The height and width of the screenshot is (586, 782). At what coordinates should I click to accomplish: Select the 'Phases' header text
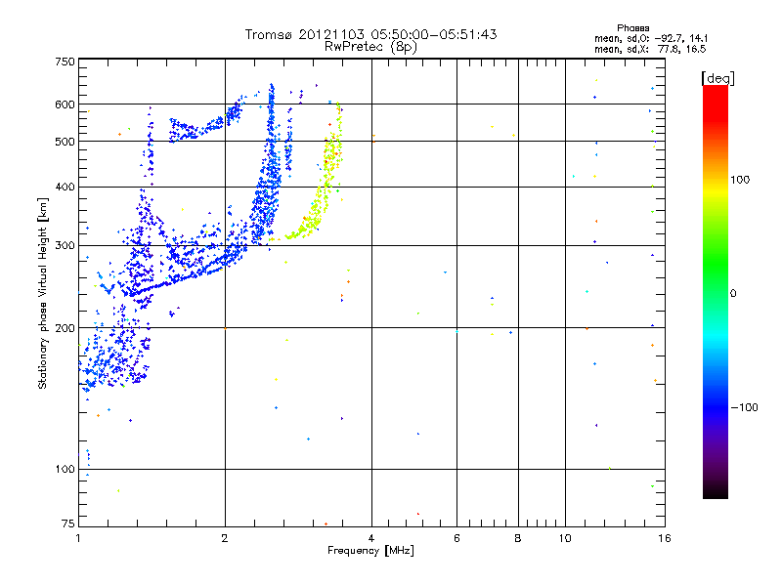632,28
